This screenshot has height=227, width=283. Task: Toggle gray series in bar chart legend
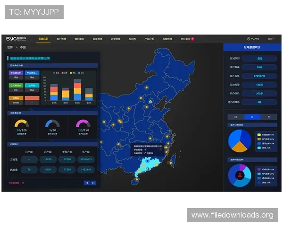click(x=56, y=73)
